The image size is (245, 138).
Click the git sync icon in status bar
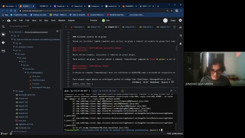coord(11,133)
